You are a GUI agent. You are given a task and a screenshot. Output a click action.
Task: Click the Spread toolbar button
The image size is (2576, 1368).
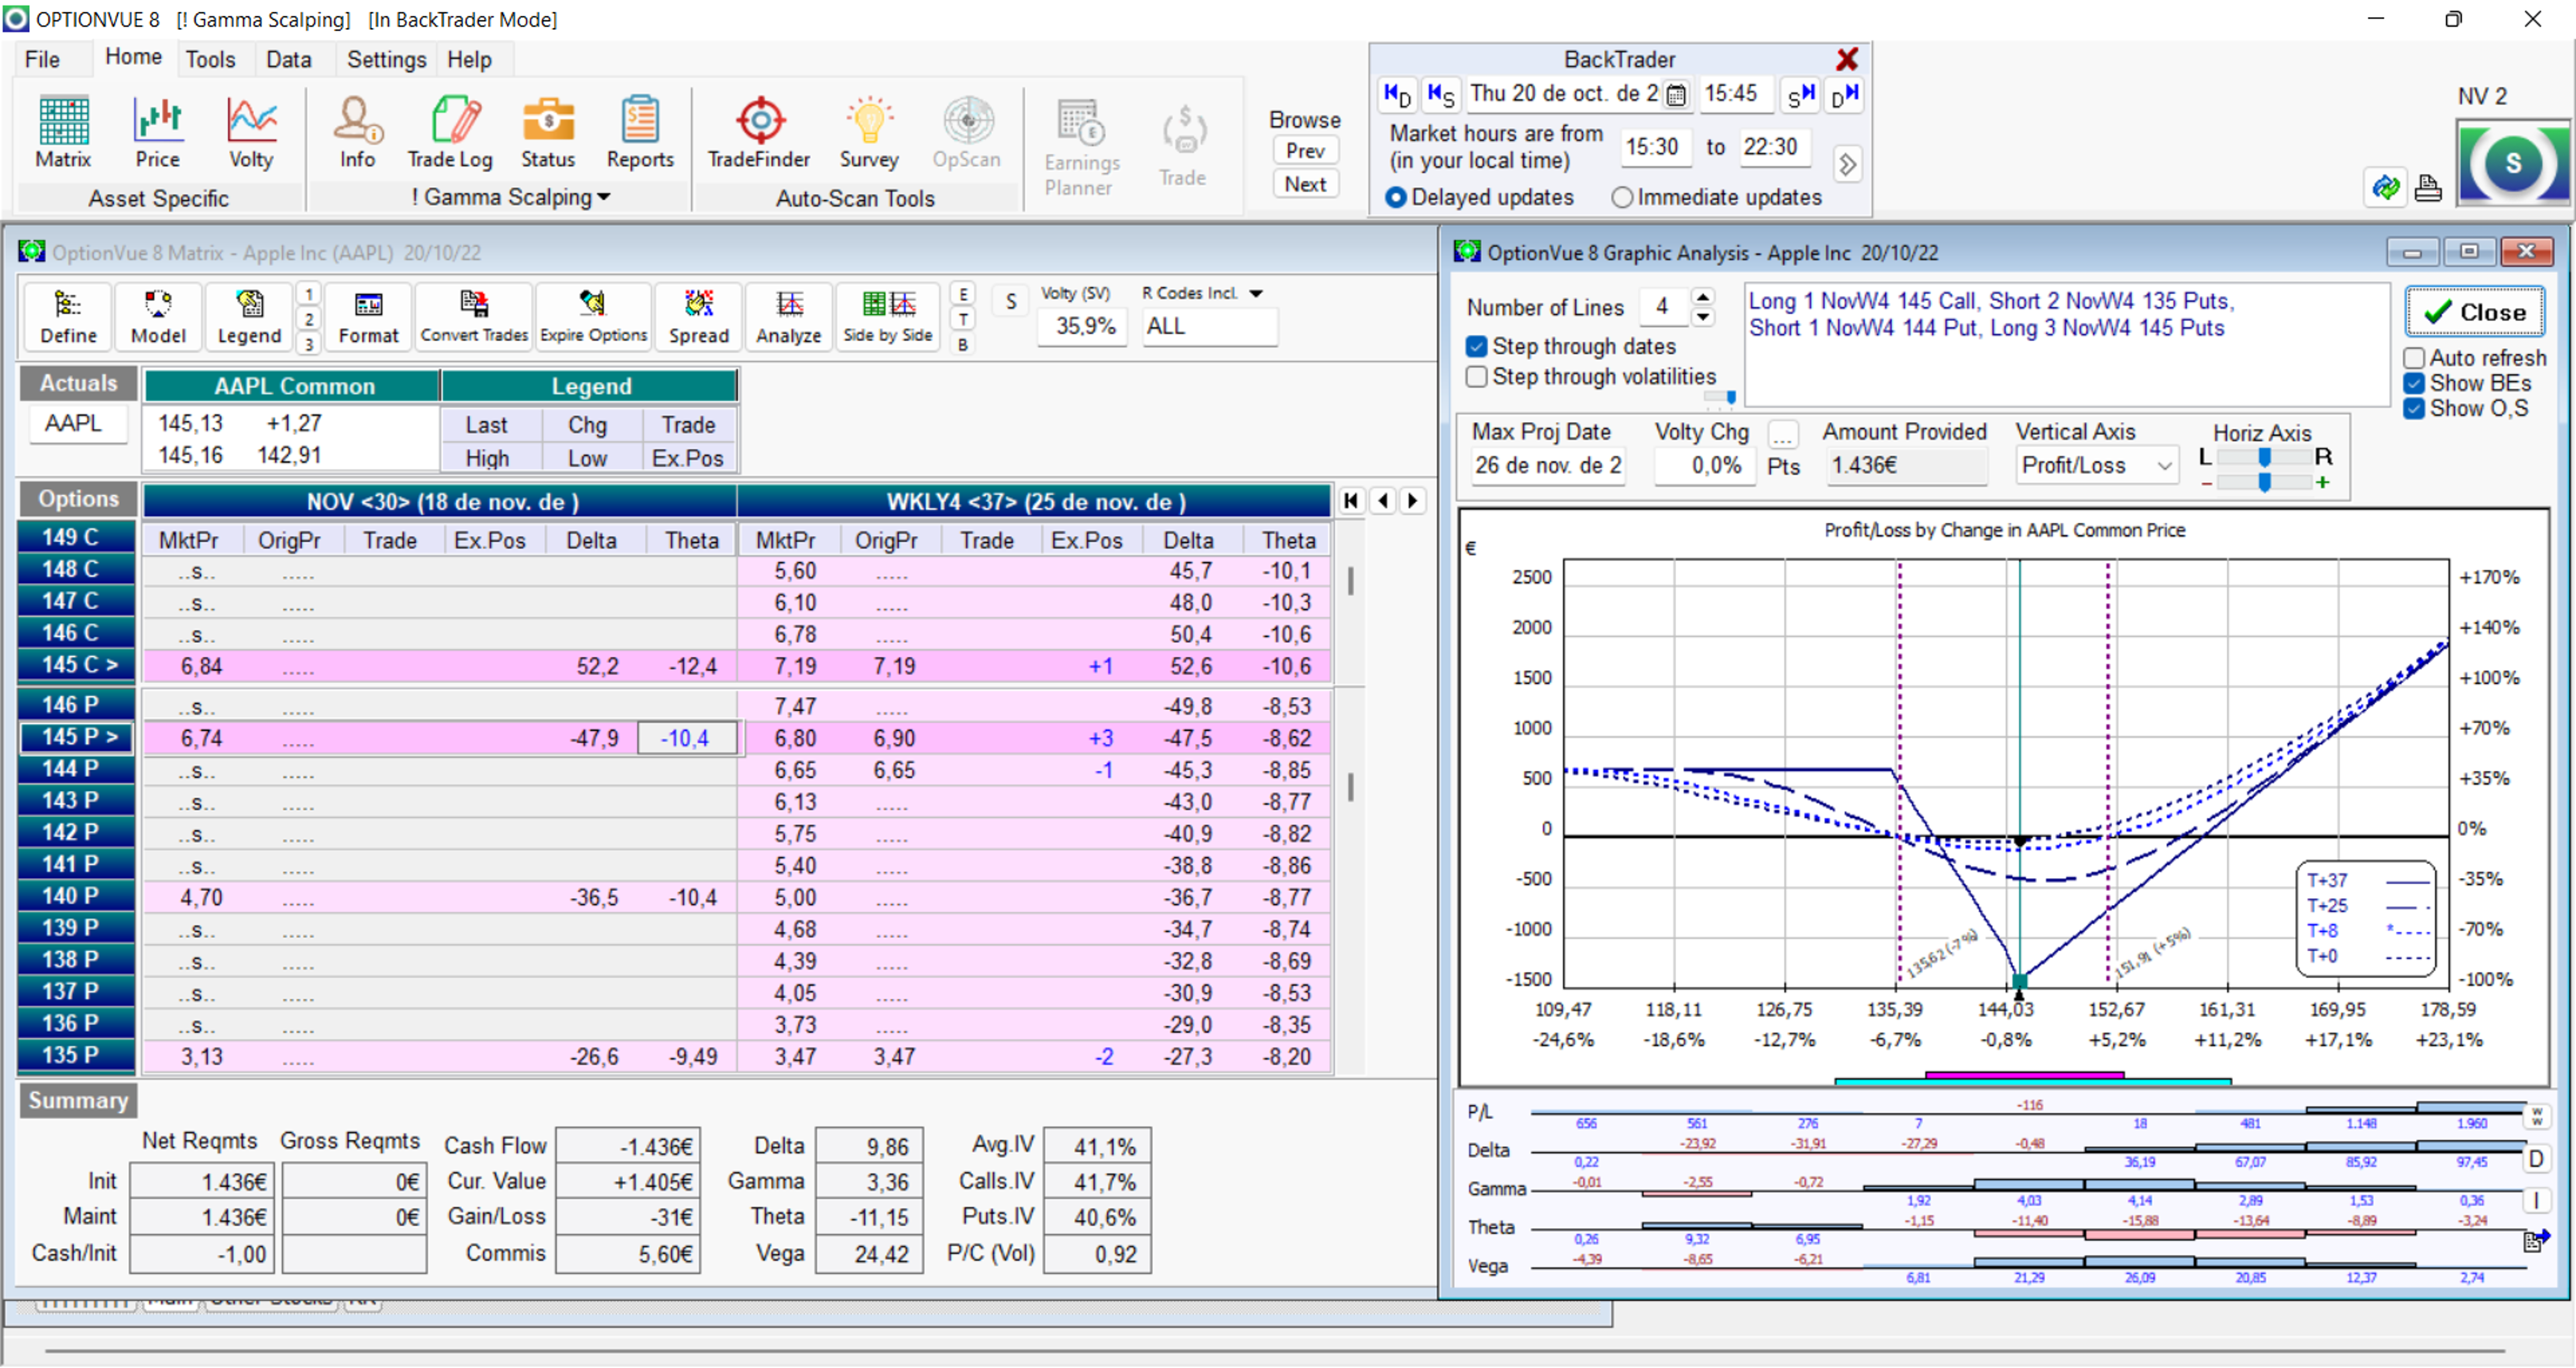point(699,316)
